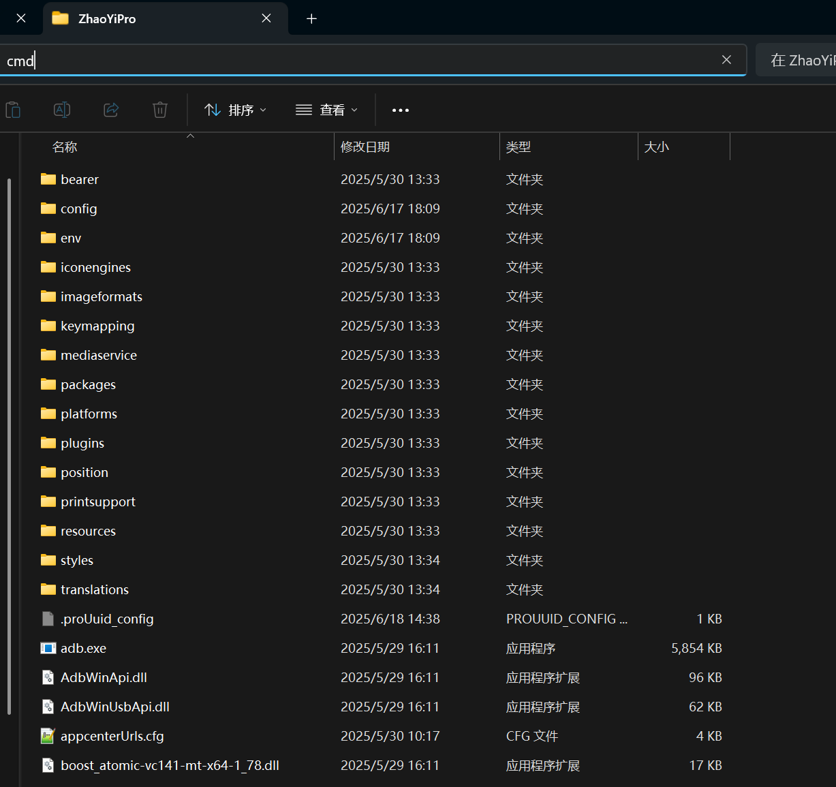Select the imageformats folder icon
The height and width of the screenshot is (787, 836).
48,296
